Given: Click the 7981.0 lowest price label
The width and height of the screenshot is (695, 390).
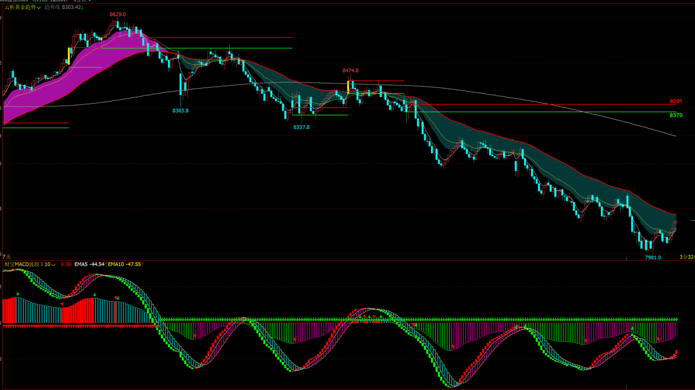Looking at the screenshot, I should [653, 258].
